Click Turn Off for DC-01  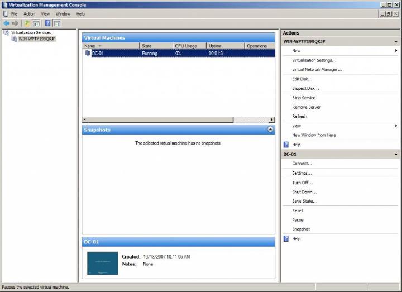[302, 183]
